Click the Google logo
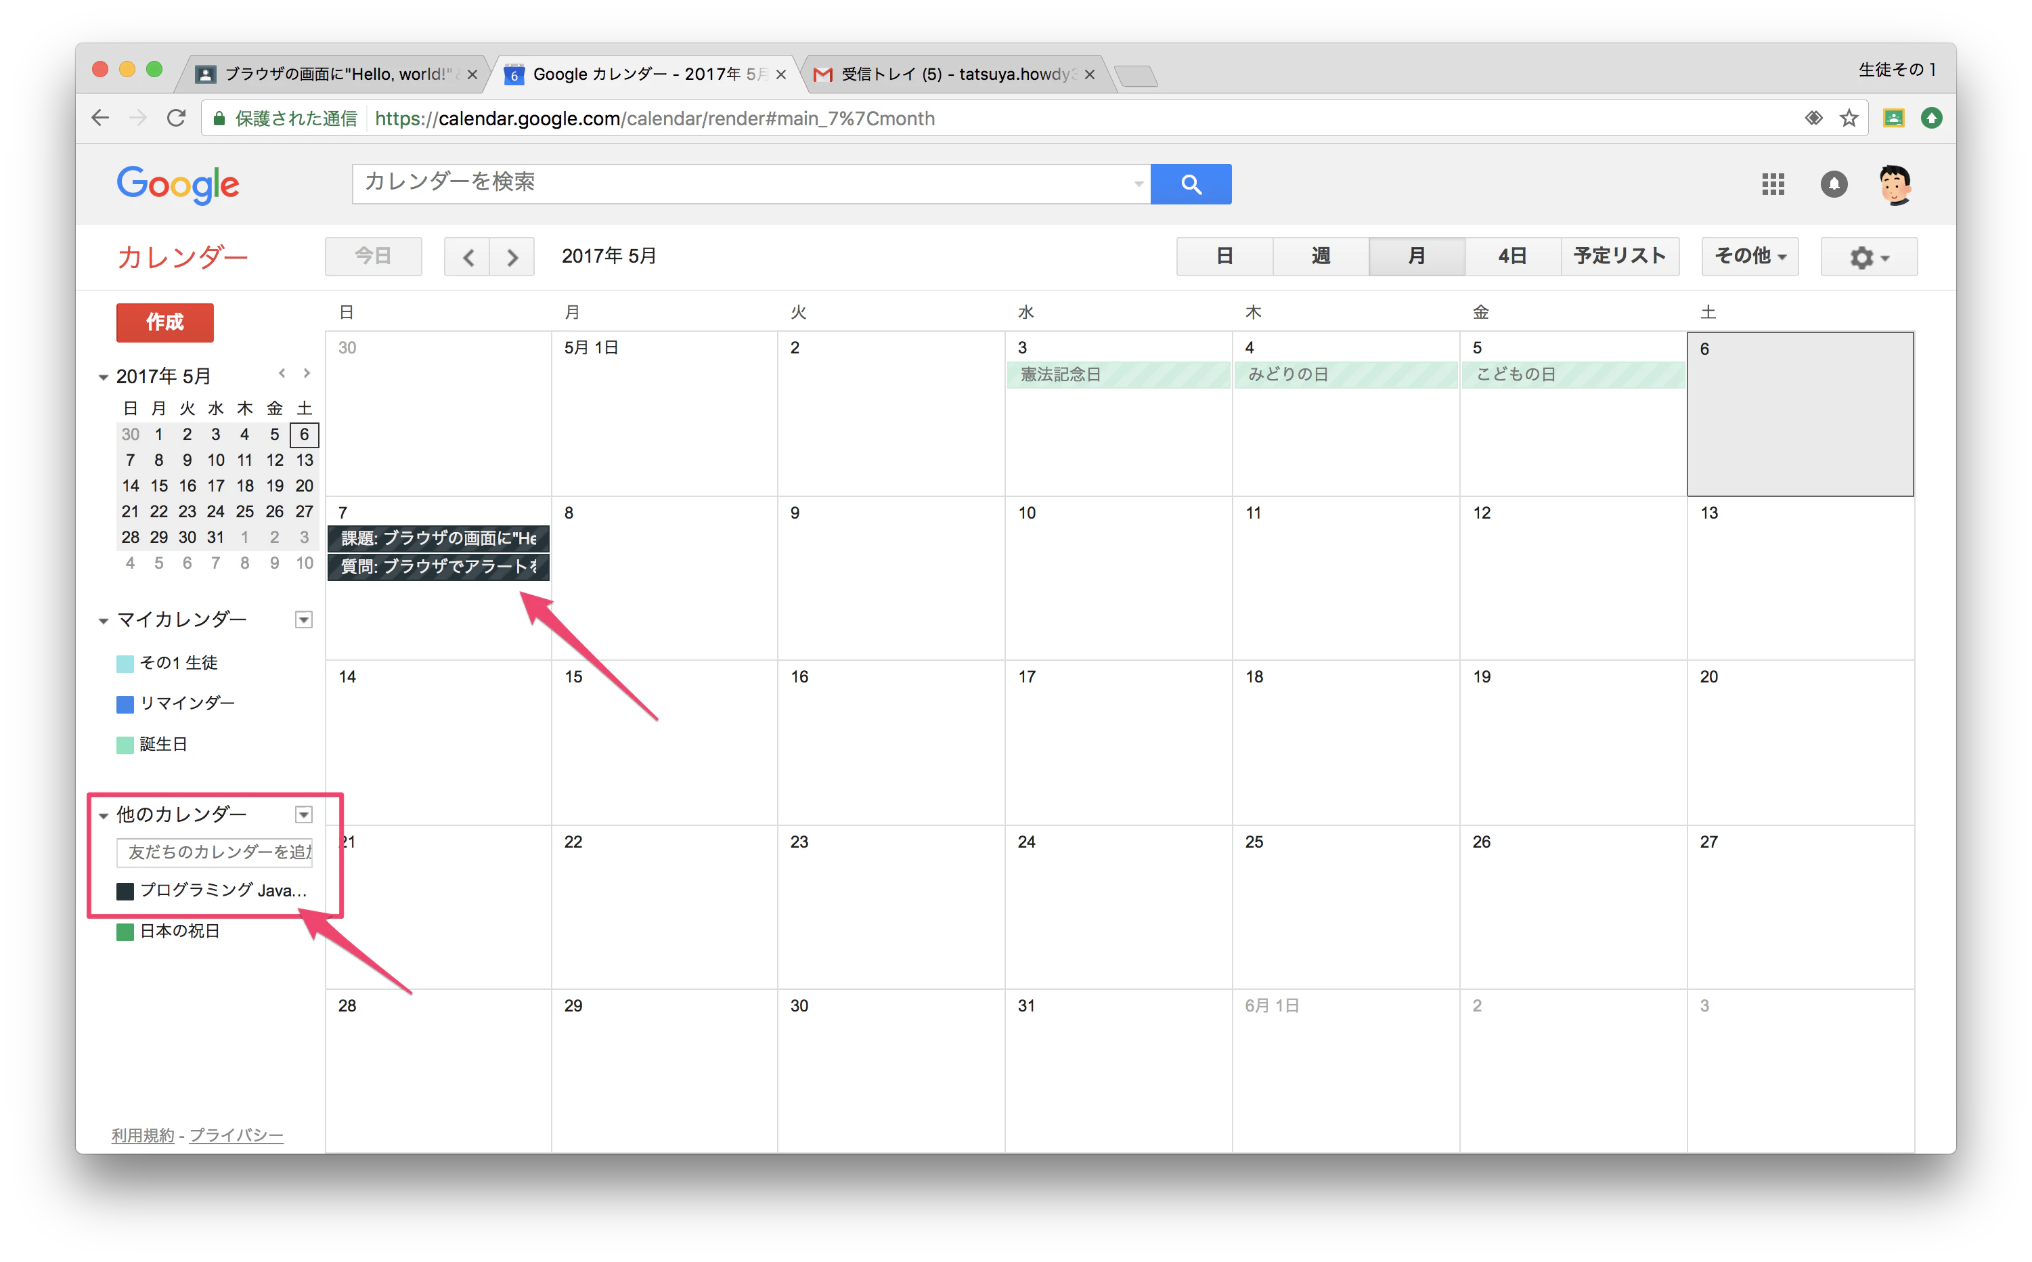2032x1262 pixels. tap(178, 183)
